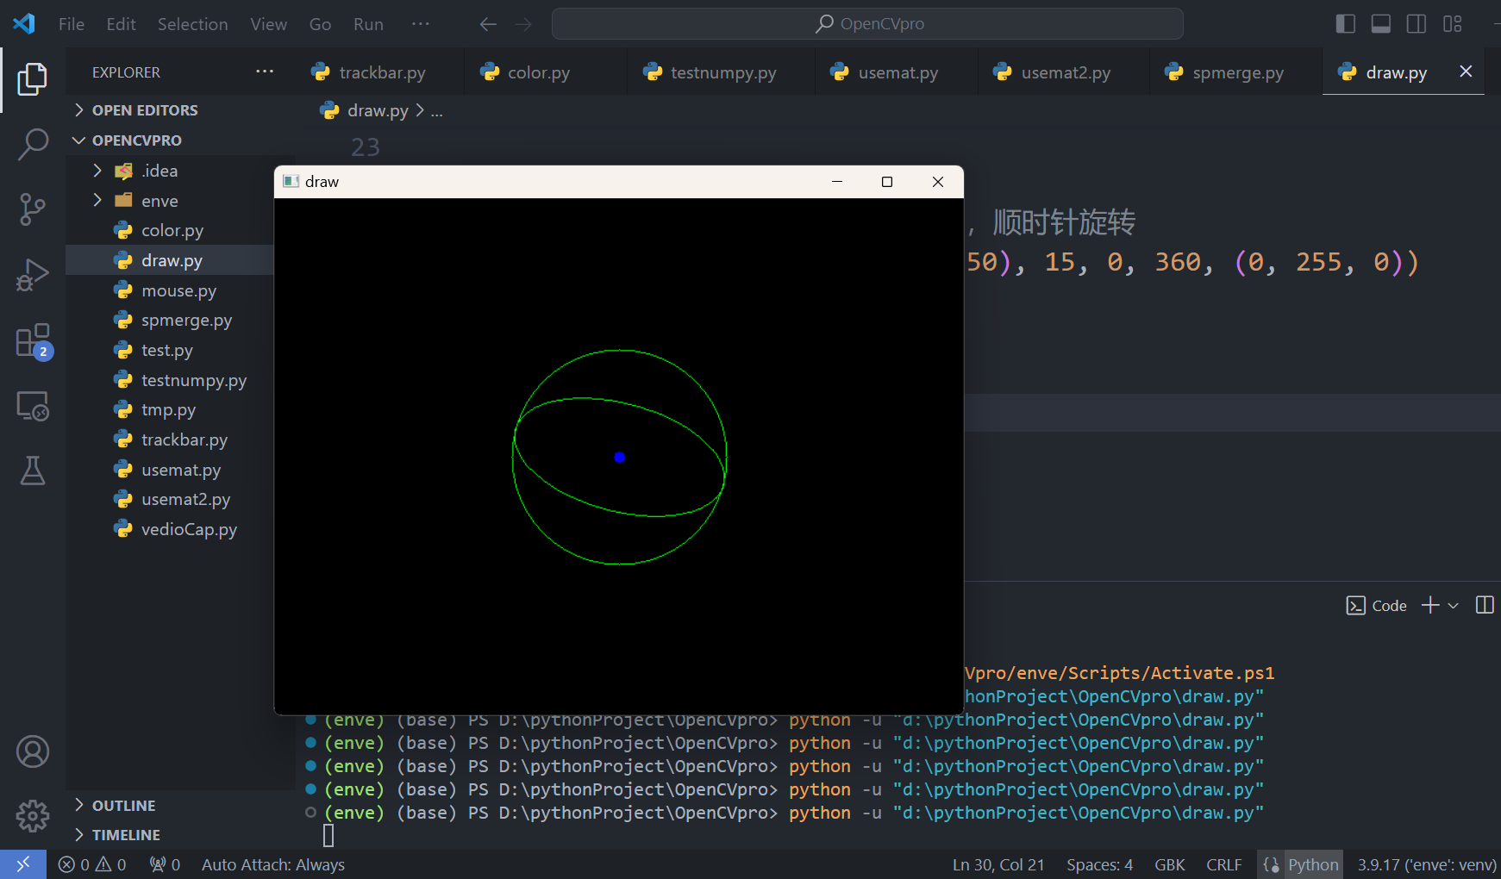This screenshot has height=879, width=1501.
Task: Go back with the left arrow
Action: tap(488, 24)
